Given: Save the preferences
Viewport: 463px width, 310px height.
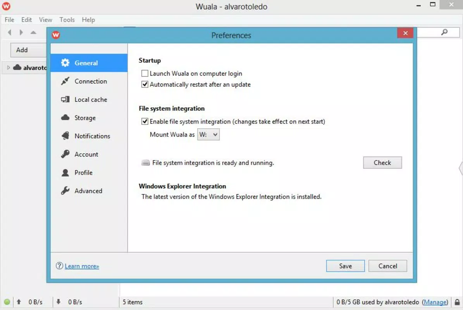Looking at the screenshot, I should click(x=346, y=266).
